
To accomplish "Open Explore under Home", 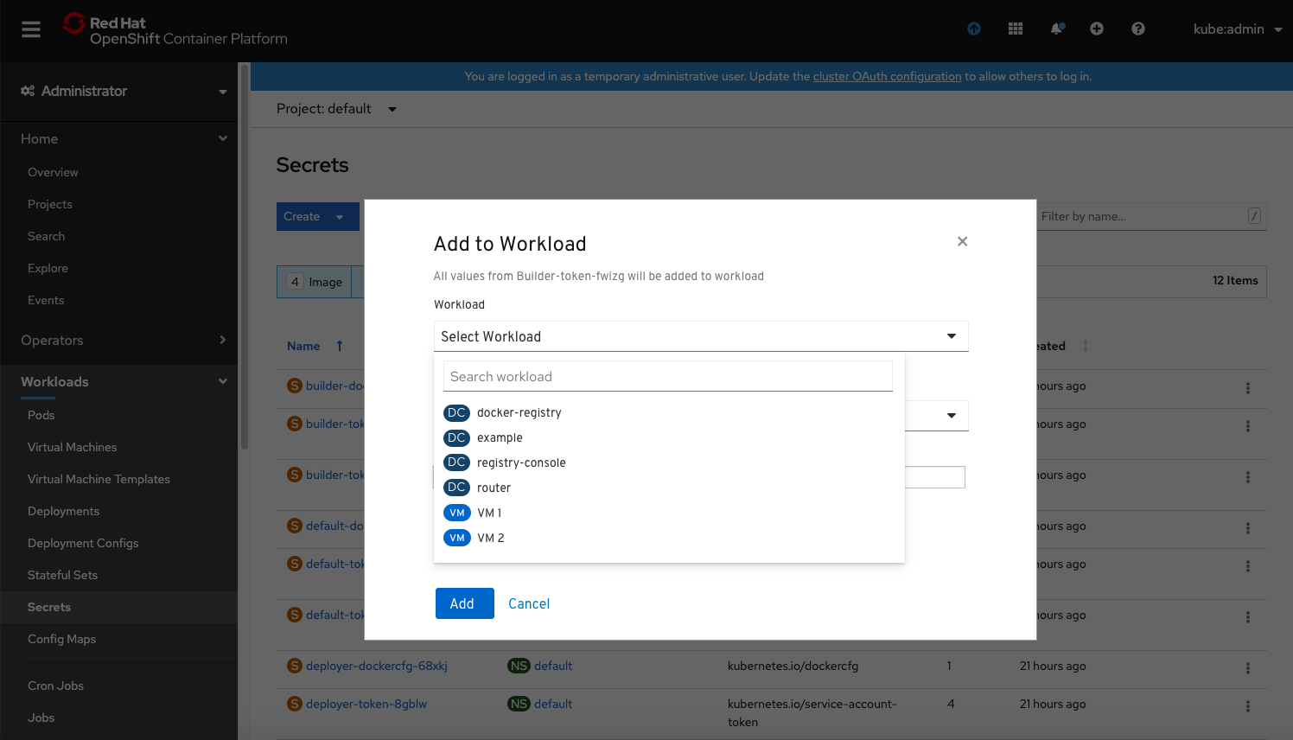I will (x=48, y=268).
